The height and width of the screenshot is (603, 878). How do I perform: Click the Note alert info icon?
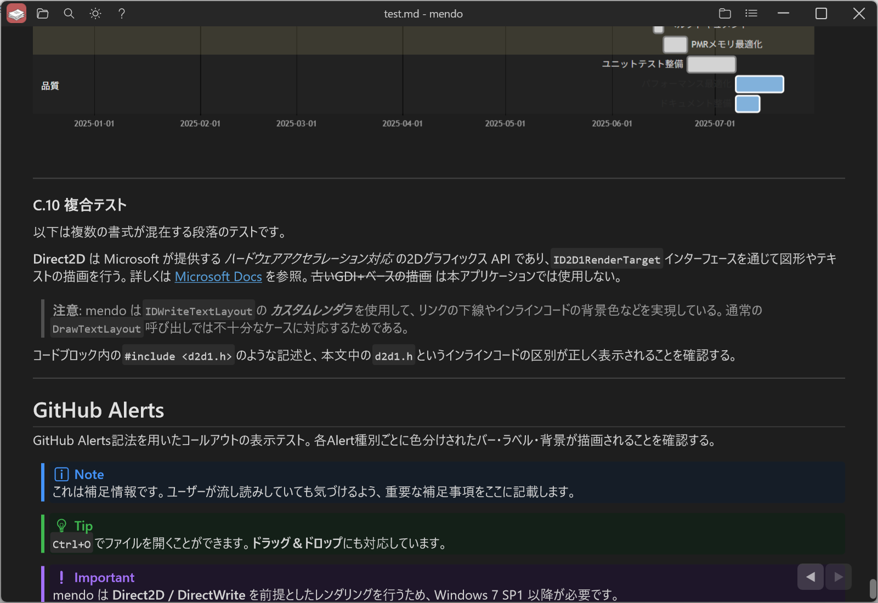click(61, 474)
